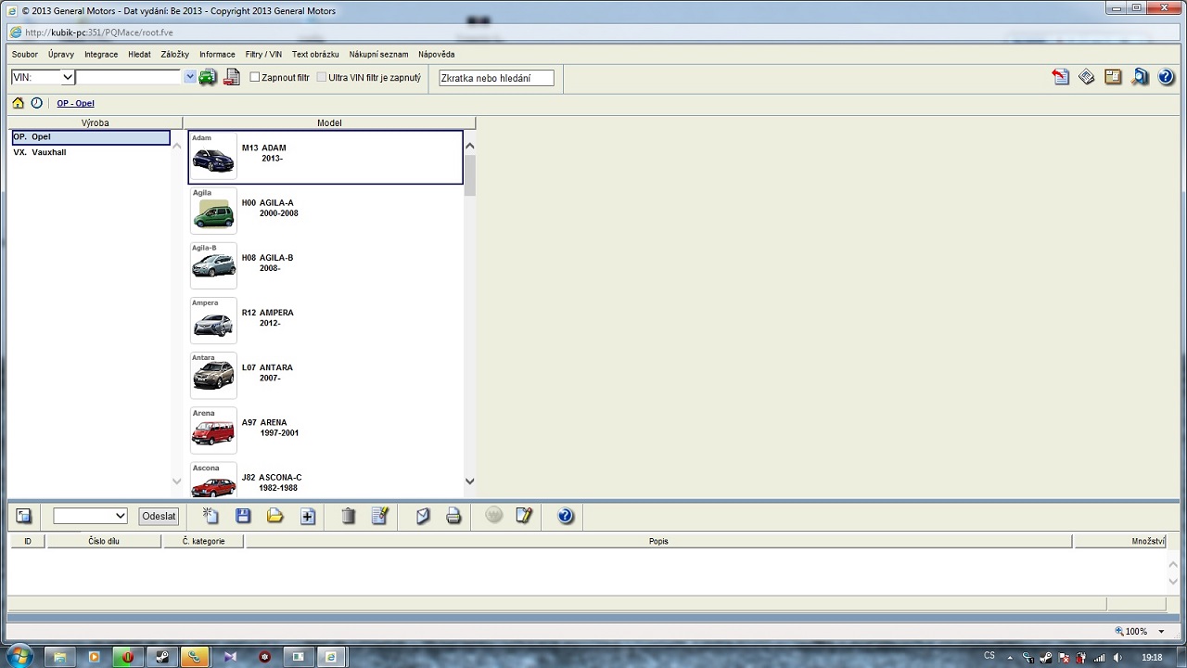Click the model list scrollbar down arrow
Screen dimensions: 1187x668
click(469, 482)
